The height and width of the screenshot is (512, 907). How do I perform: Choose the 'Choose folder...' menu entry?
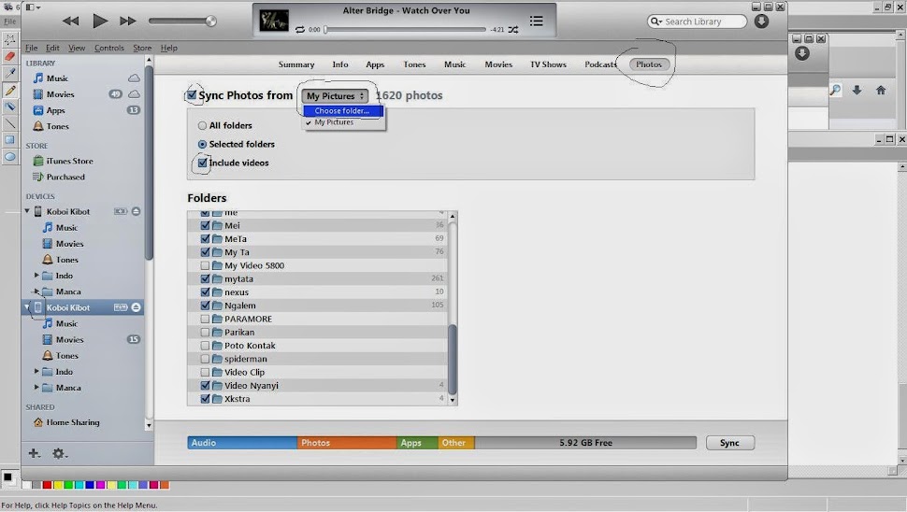342,110
